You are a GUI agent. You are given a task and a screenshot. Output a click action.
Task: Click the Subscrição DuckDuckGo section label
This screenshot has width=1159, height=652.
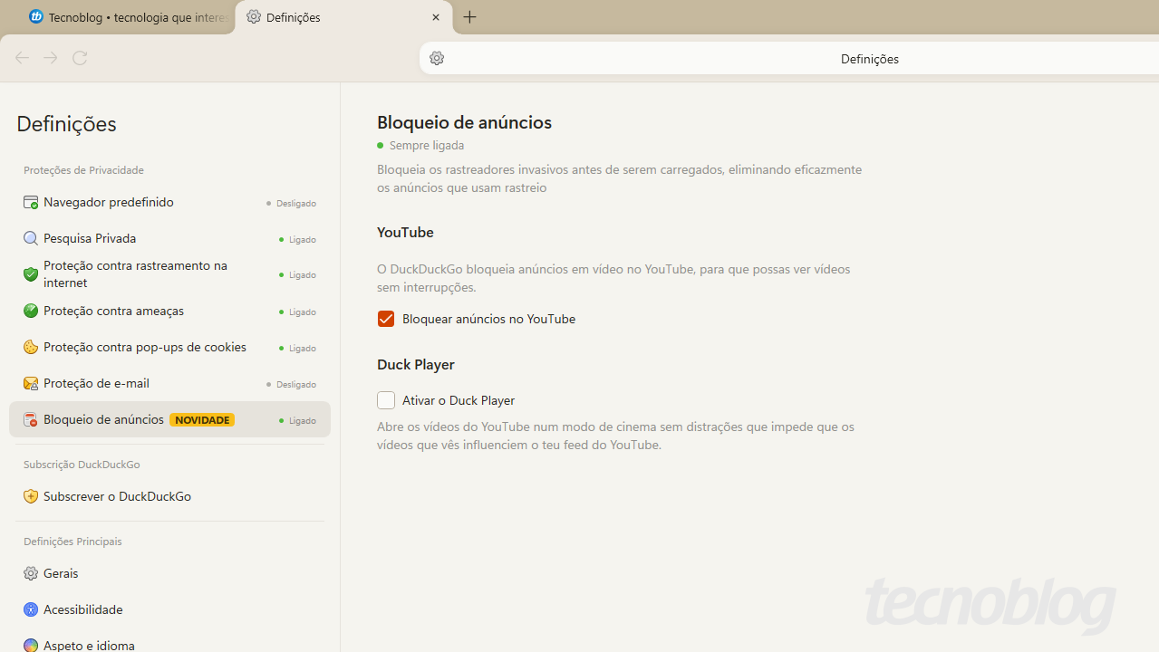(x=82, y=465)
